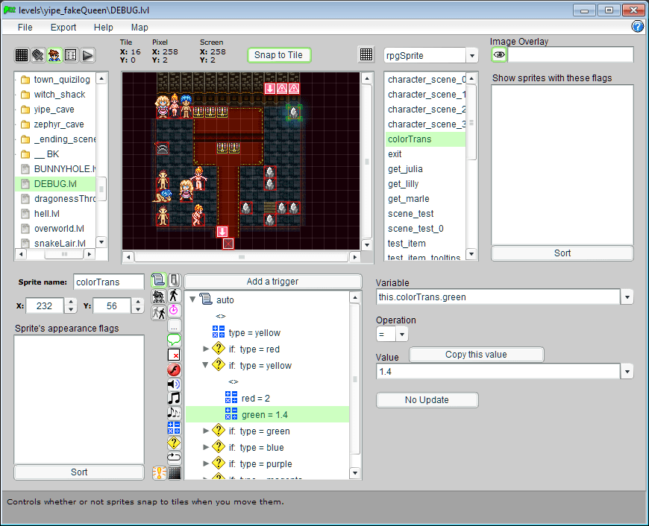
Task: Open the Export menu
Action: click(x=63, y=28)
